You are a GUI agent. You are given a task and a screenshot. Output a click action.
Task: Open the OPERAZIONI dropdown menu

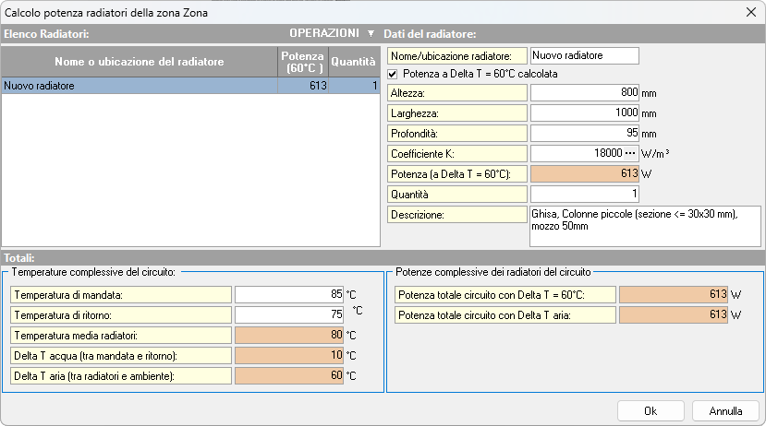[332, 33]
